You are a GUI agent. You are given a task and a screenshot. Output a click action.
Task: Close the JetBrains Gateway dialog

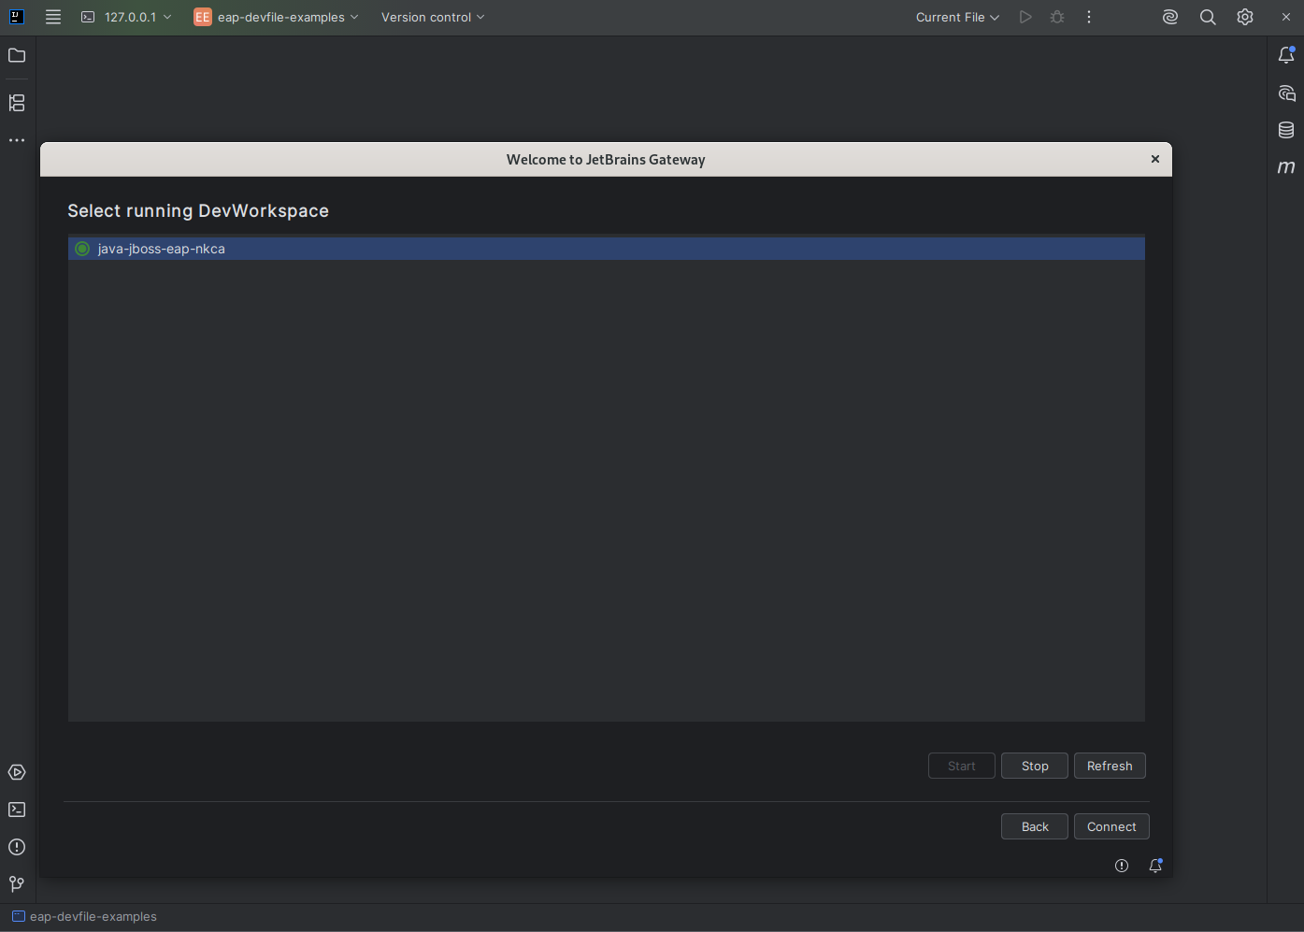1155,159
